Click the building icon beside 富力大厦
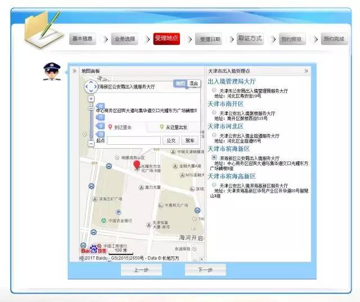 tap(141, 188)
